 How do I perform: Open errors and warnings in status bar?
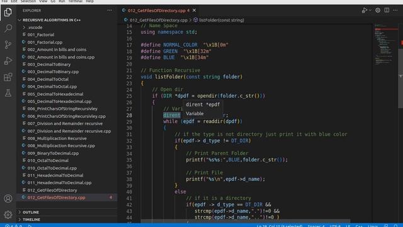(x=14, y=226)
